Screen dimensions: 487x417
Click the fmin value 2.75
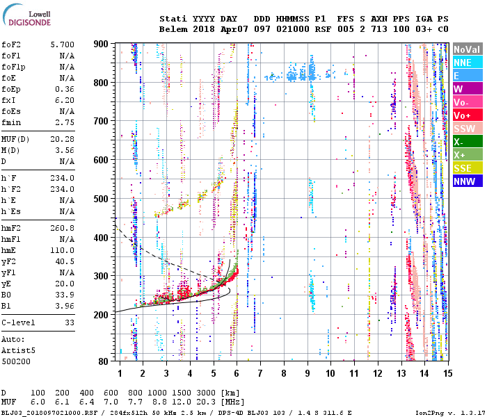65,122
